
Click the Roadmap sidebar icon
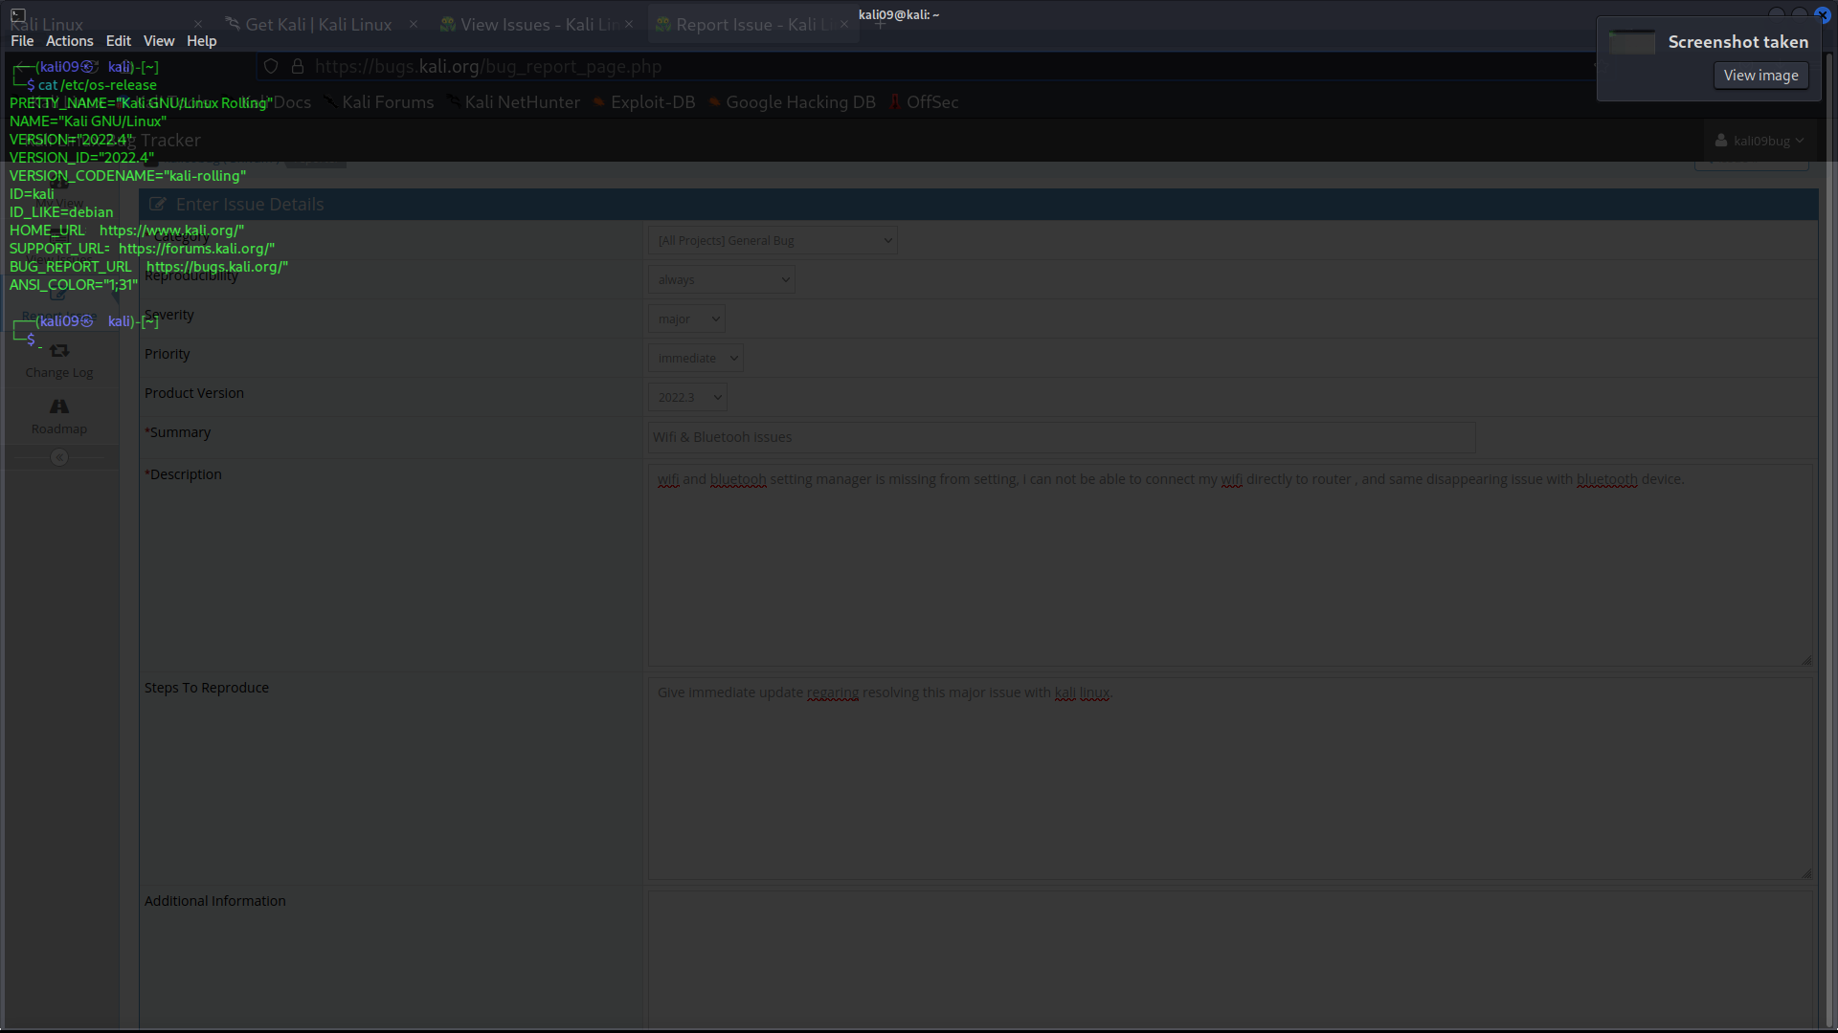(59, 407)
